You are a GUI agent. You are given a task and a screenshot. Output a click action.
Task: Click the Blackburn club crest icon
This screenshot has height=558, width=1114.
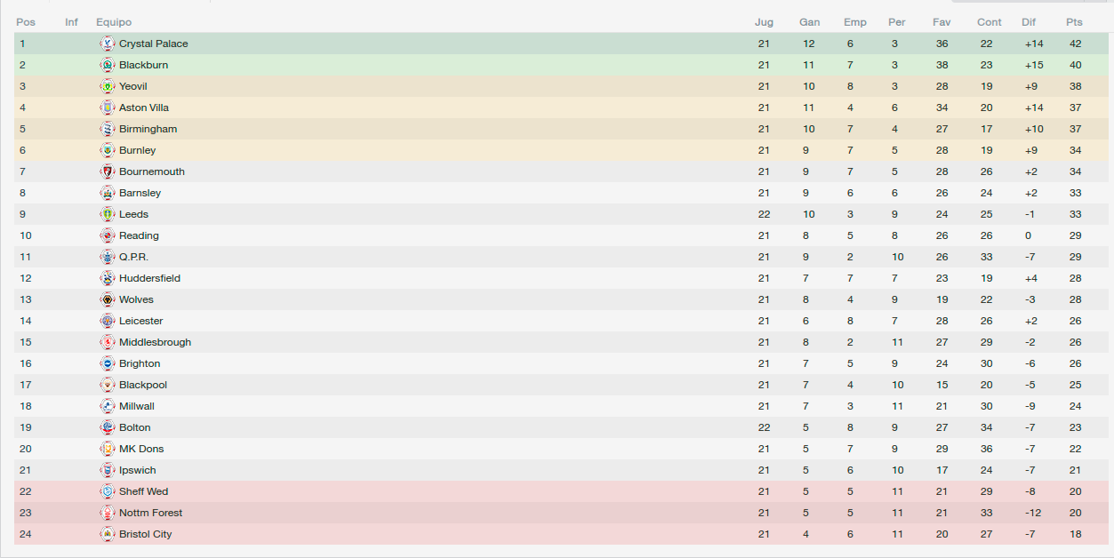click(x=108, y=65)
